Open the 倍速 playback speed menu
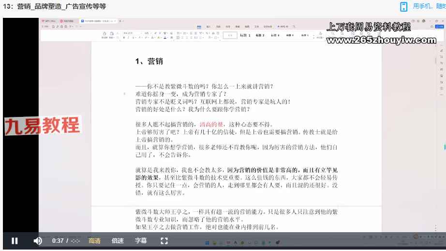 (118, 241)
